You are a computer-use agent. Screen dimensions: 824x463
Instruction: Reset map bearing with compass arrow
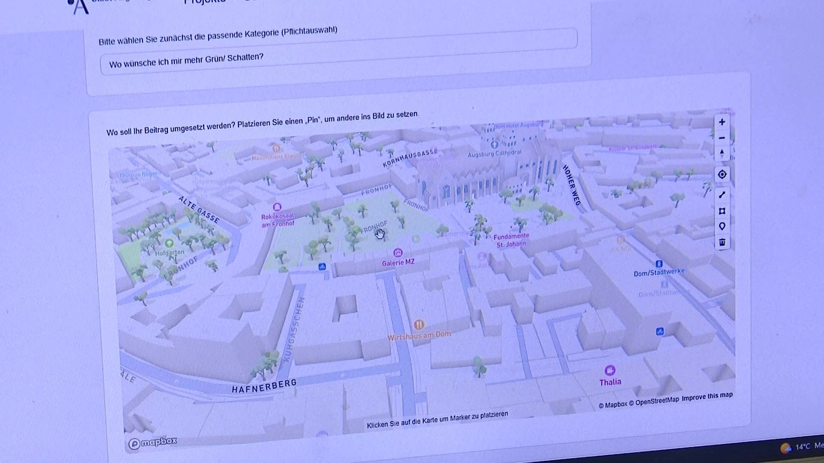click(x=722, y=153)
